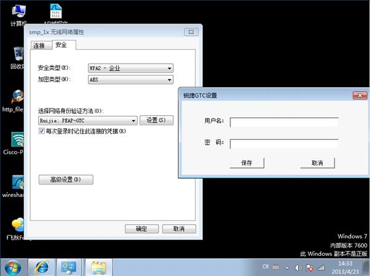This screenshot has width=370, height=276.
Task: Open 高级设置(D) advanced settings
Action: pyautogui.click(x=66, y=180)
